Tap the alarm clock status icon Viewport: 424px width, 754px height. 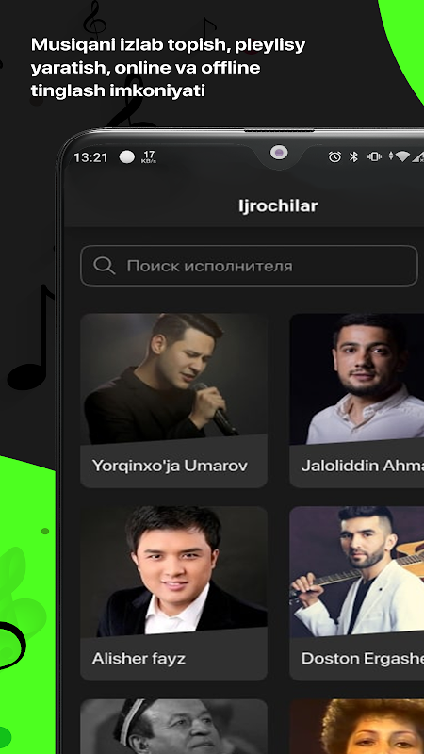click(334, 156)
